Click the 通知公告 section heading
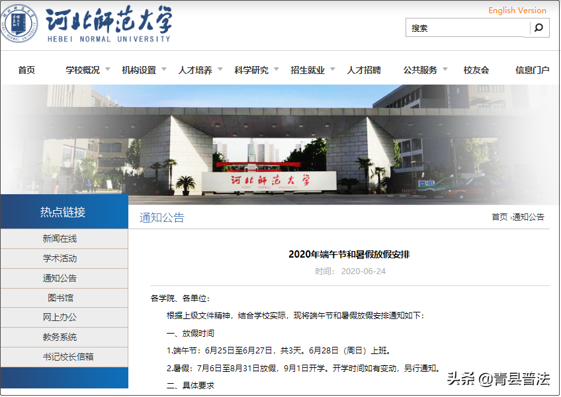Image resolution: width=561 pixels, height=397 pixels. coord(161,217)
